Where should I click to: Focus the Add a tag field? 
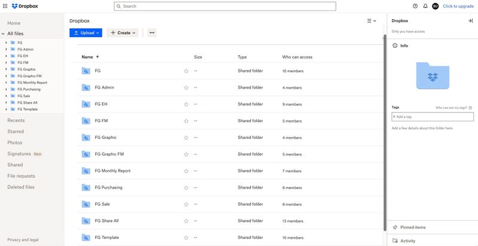click(x=433, y=117)
